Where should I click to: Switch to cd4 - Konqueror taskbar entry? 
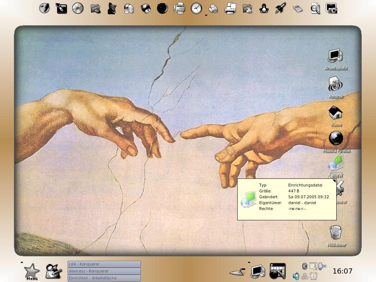[104, 264]
